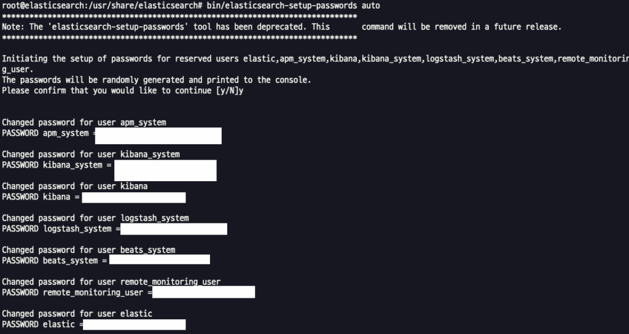Click 'Changed password for user elastic' line
The image size is (629, 334).
click(x=77, y=314)
